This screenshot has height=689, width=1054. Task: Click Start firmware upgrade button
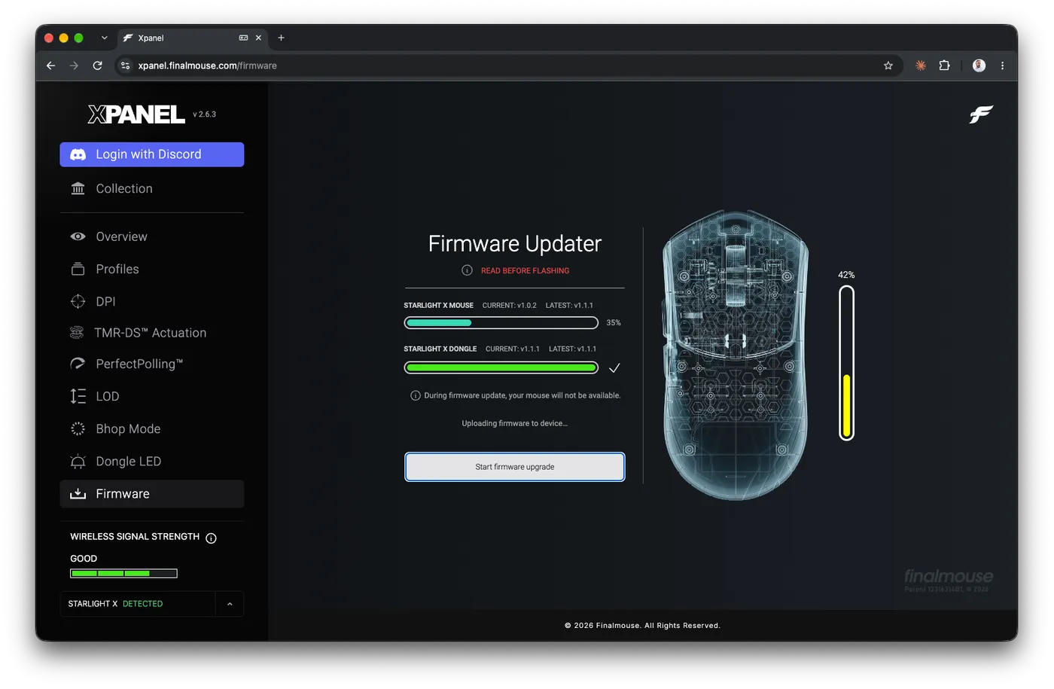pyautogui.click(x=515, y=467)
